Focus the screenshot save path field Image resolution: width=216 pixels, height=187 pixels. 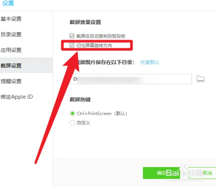pos(131,79)
